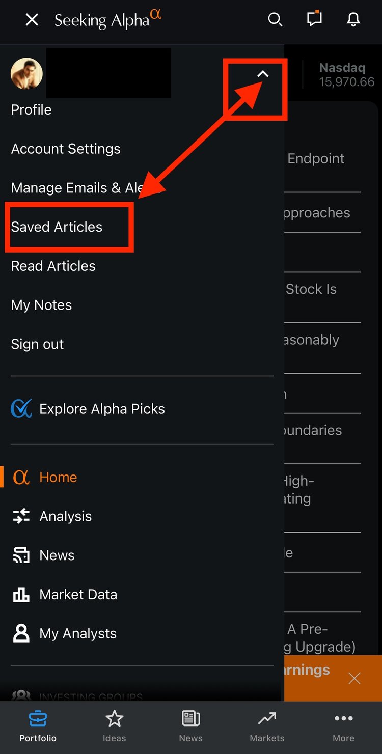Collapse the profile section with the chevron
Screen dimensions: 382x754
coord(263,74)
